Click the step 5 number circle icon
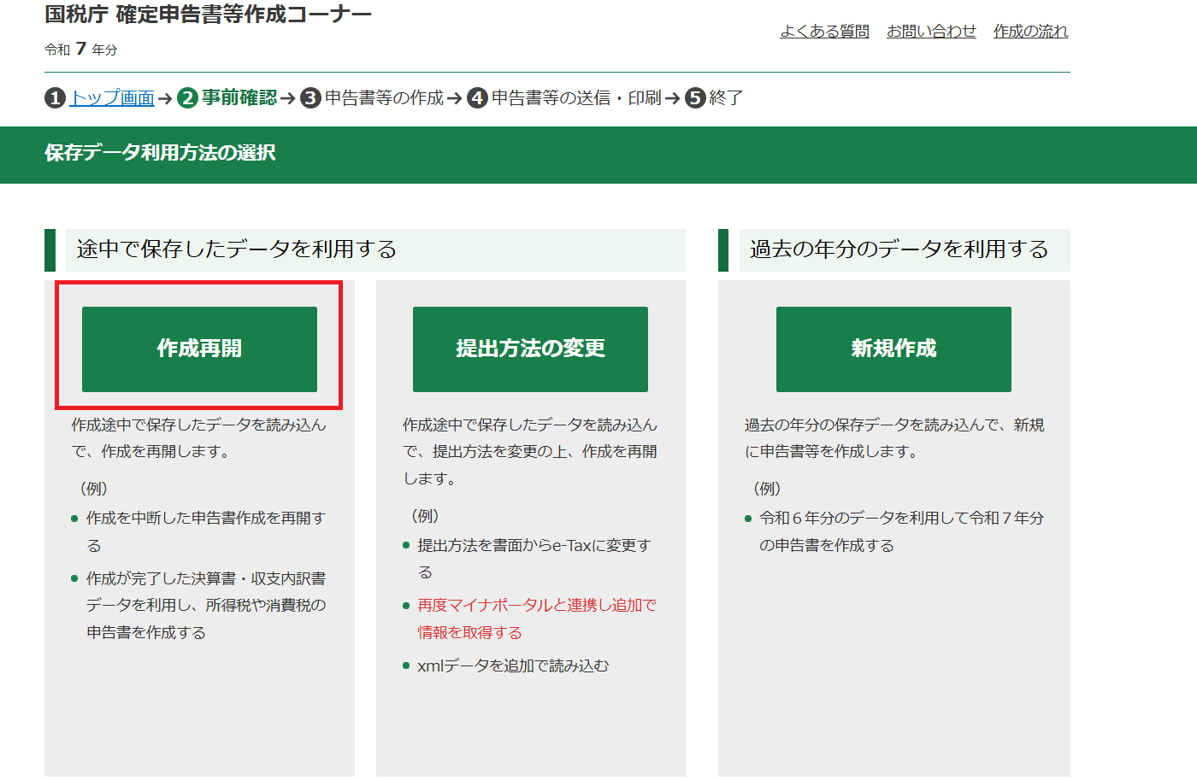Viewport: 1197px width, 780px height. (695, 98)
